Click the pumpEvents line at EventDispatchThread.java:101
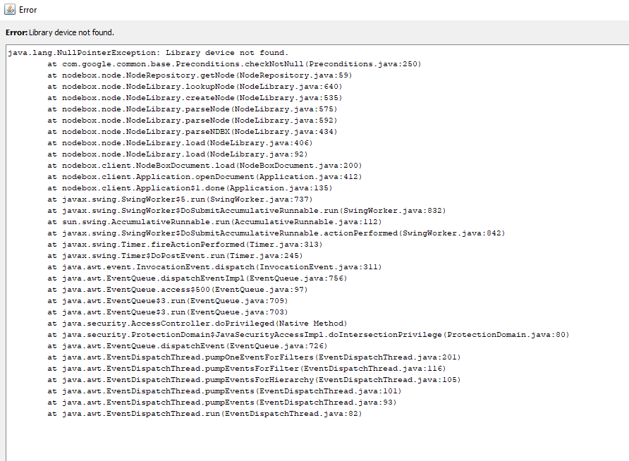The image size is (629, 461). pos(224,391)
